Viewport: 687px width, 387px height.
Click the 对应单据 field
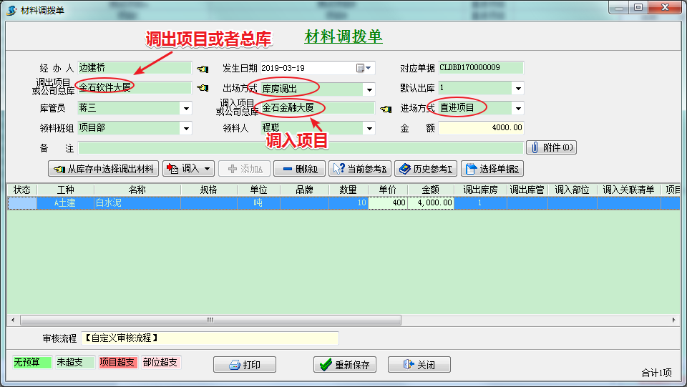pyautogui.click(x=481, y=67)
